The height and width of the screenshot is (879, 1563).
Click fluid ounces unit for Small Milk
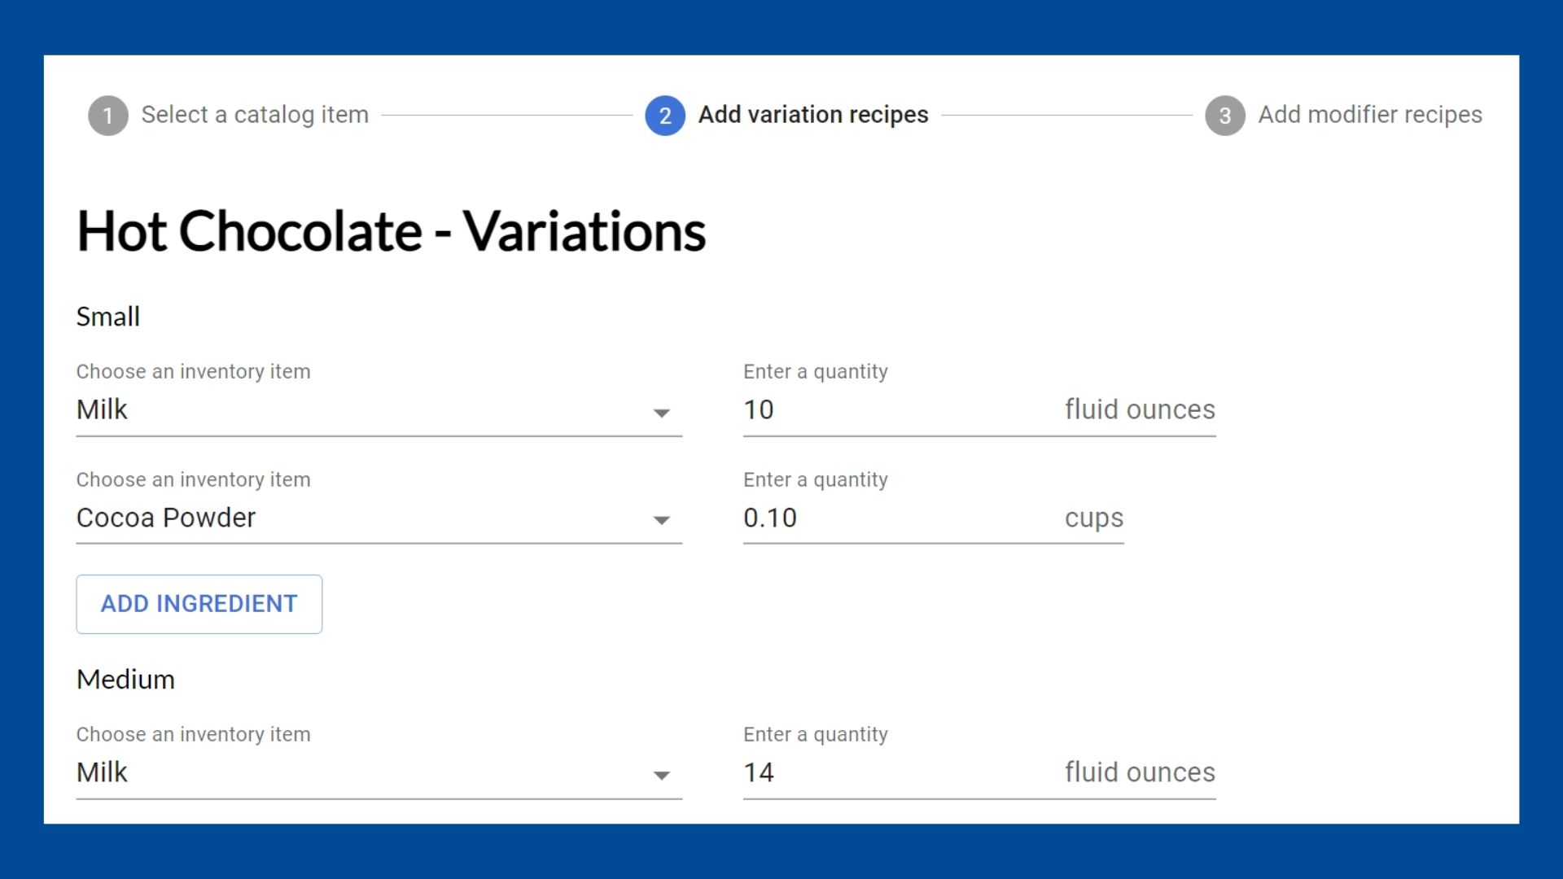tap(1139, 410)
